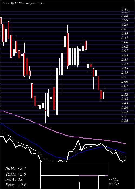
Task: Click the 2.34 price axis label
Action: click(x=125, y=112)
